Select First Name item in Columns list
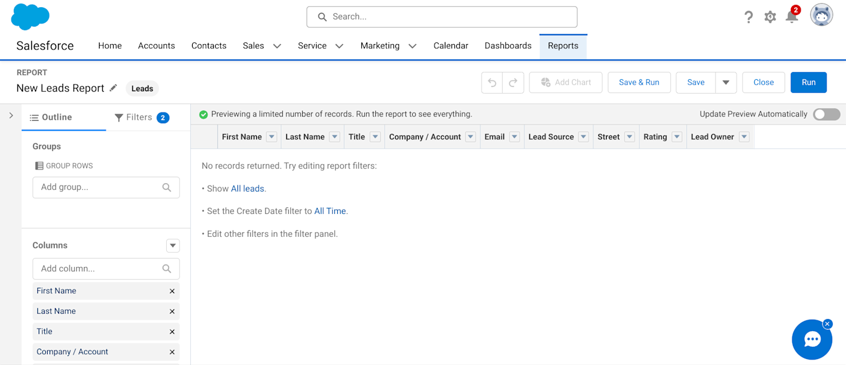This screenshot has height=365, width=846. click(106, 291)
